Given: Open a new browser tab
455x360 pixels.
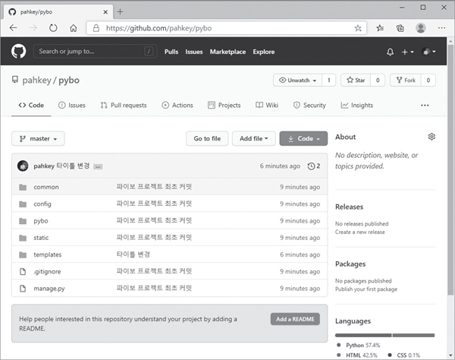Looking at the screenshot, I should [x=120, y=12].
